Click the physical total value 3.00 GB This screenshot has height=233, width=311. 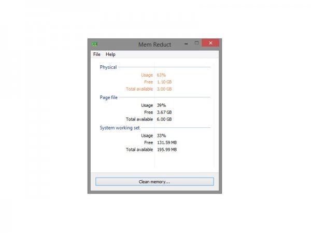pyautogui.click(x=164, y=89)
